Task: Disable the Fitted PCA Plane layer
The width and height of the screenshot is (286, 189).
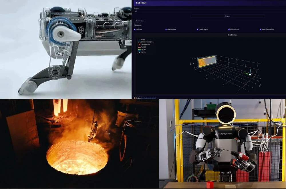Action: [229, 29]
